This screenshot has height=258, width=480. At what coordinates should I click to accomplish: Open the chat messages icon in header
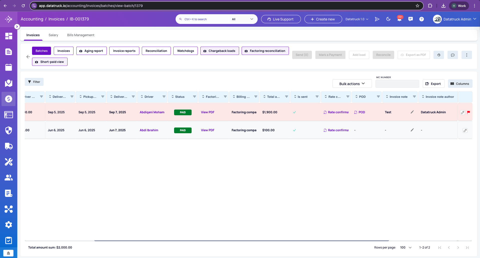tap(410, 19)
